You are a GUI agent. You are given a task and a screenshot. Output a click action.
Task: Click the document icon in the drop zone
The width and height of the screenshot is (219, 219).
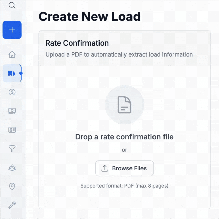click(124, 105)
